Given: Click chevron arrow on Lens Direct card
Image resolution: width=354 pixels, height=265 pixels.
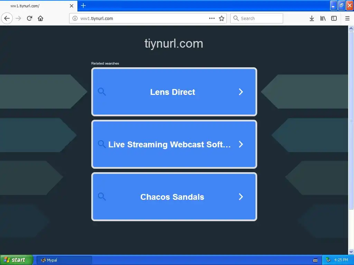Looking at the screenshot, I should point(241,92).
